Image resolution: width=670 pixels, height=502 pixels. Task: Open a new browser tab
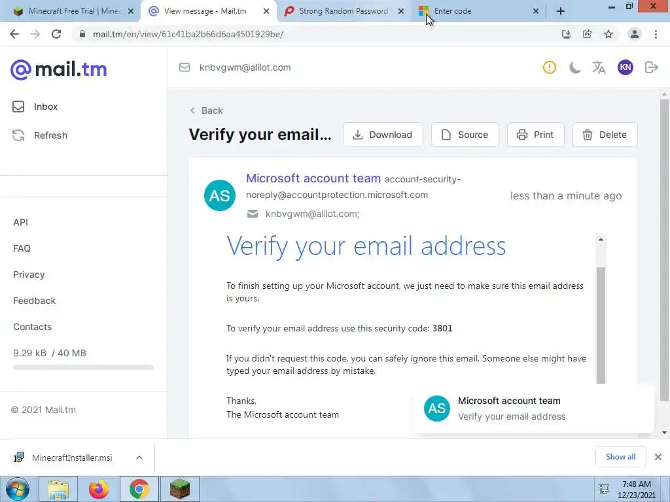(x=561, y=12)
